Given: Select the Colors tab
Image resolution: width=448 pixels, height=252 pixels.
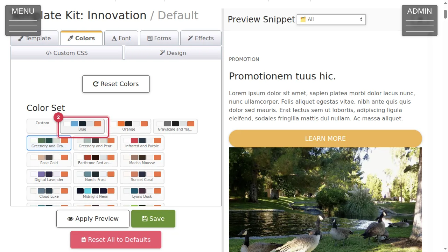Looking at the screenshot, I should click(x=81, y=38).
